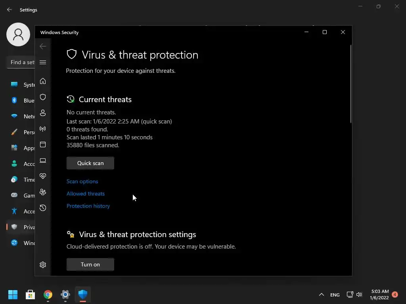Select Network & internet in Settings sidebar

(21, 116)
